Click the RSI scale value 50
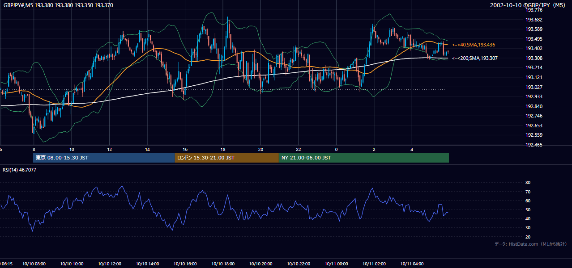Viewport: 572px width, 268px height. coord(528,209)
